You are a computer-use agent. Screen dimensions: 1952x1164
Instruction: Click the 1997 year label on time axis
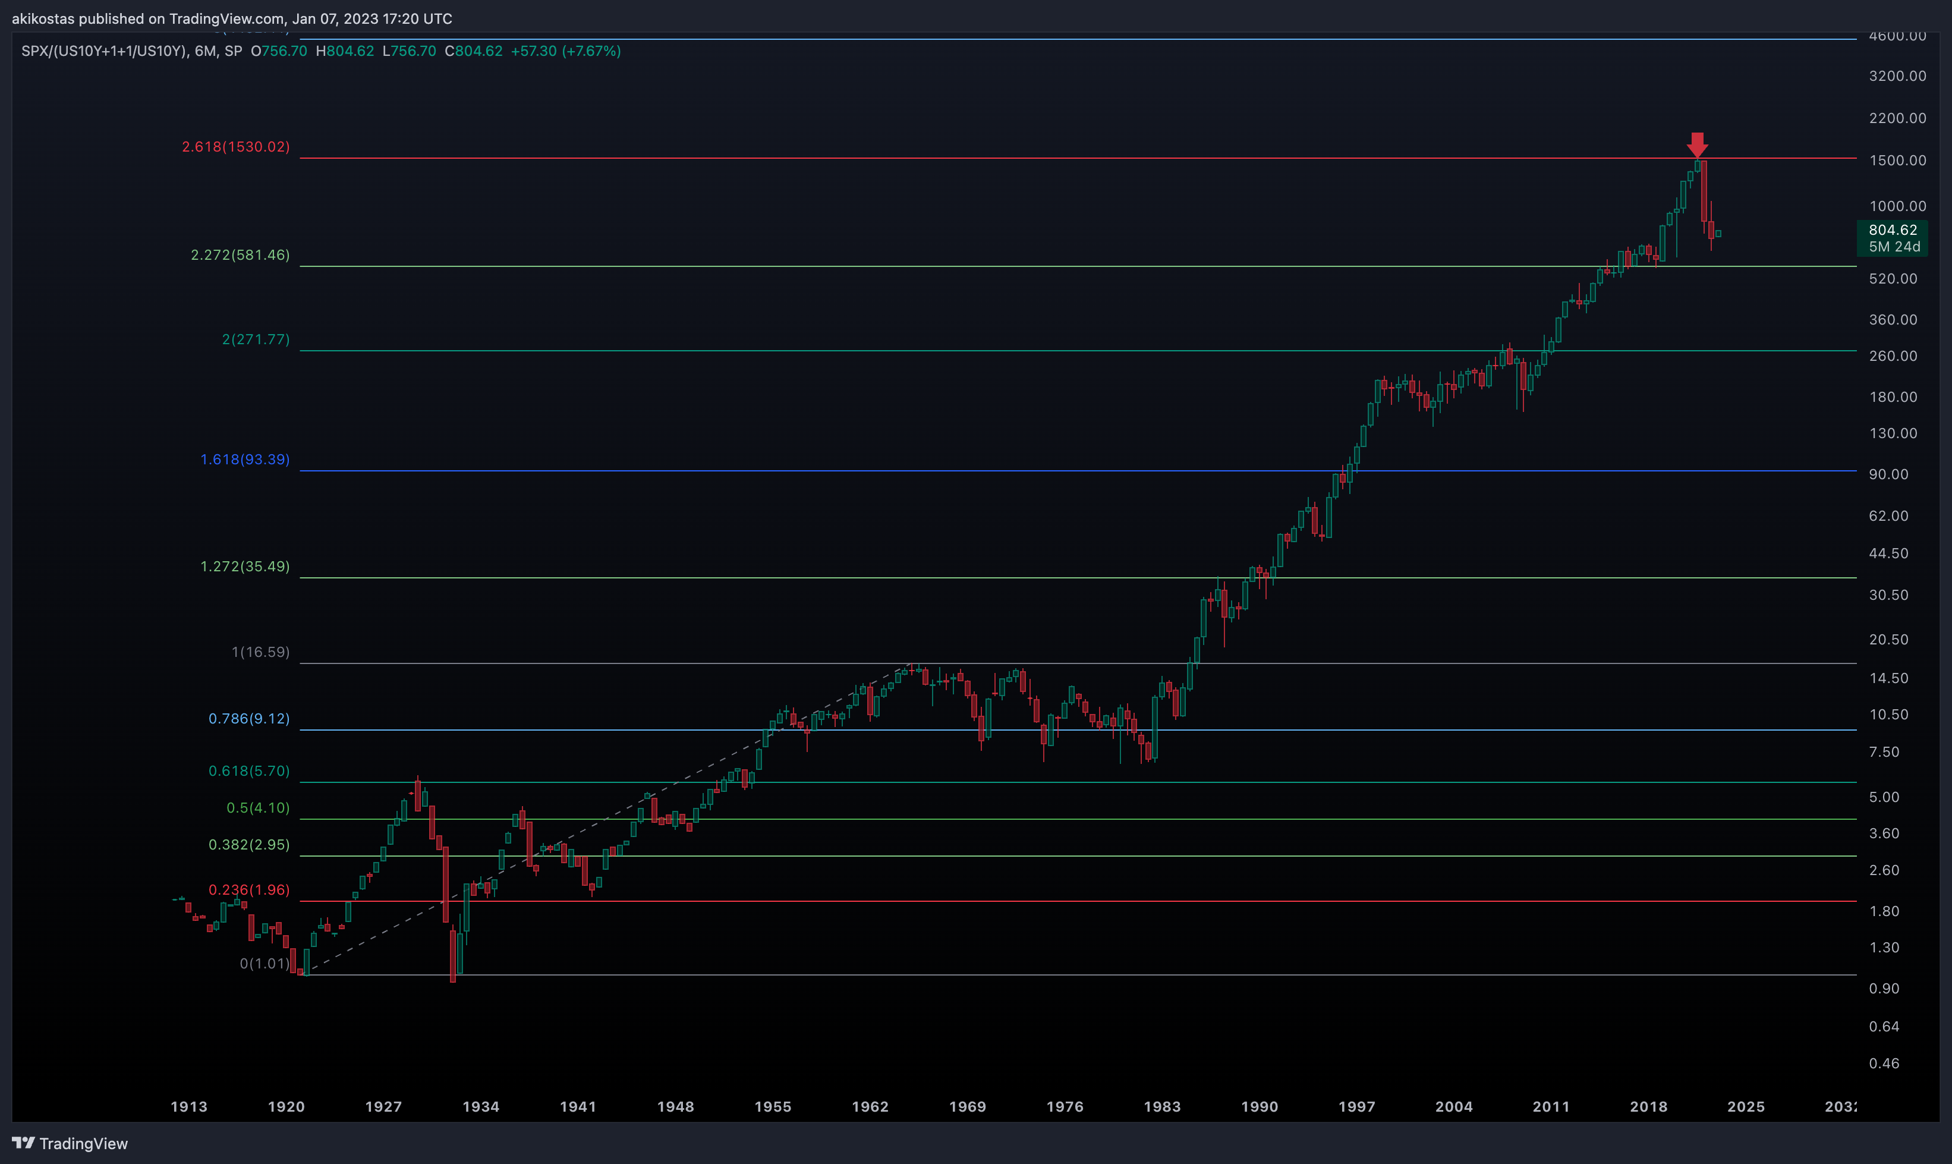(1356, 1107)
